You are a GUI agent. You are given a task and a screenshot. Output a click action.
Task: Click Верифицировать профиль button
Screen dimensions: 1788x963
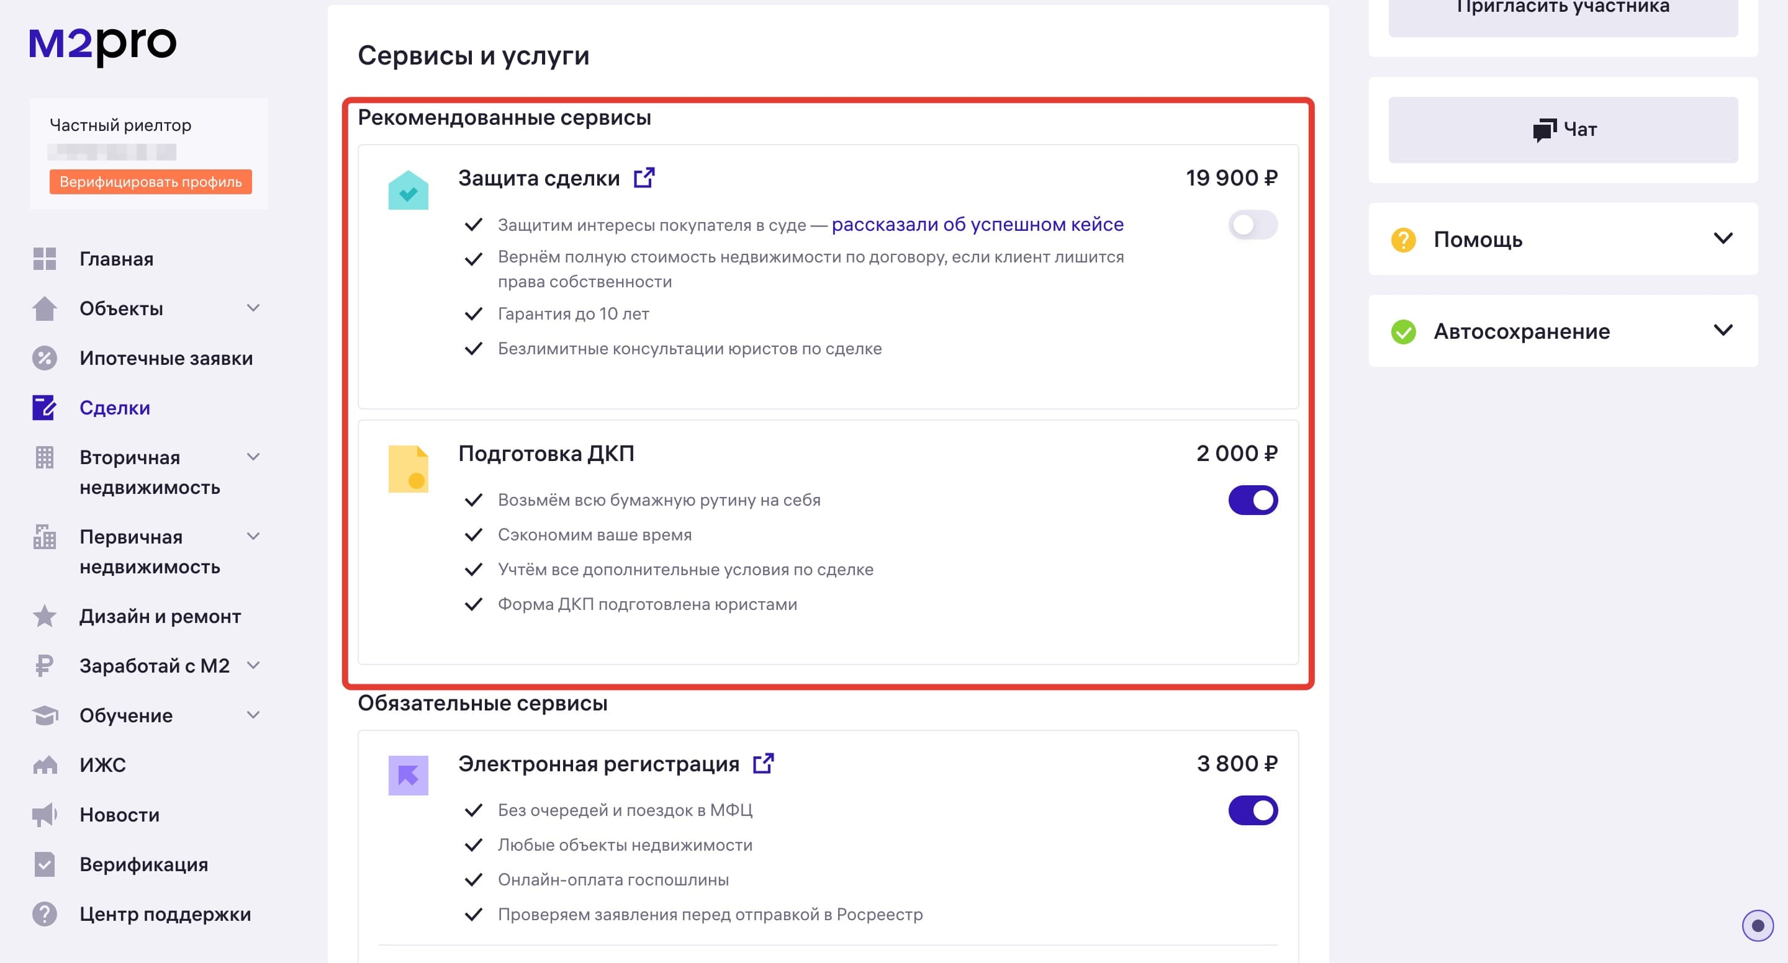(151, 182)
